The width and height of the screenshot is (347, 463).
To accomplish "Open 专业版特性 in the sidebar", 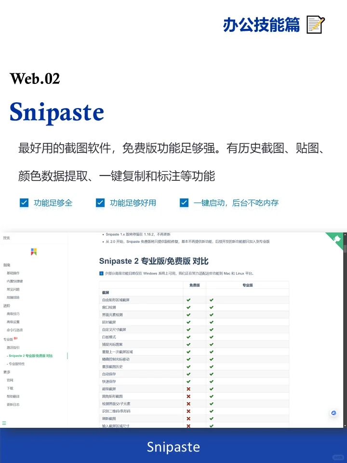I will tap(16, 364).
